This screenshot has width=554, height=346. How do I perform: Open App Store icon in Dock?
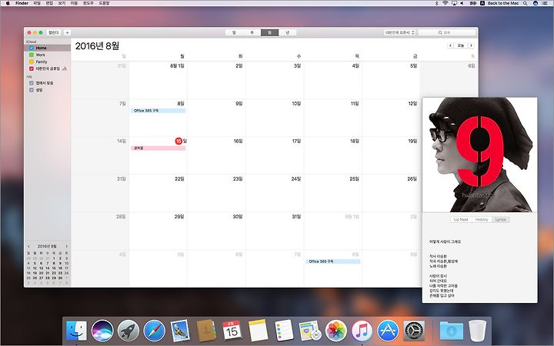(x=388, y=331)
